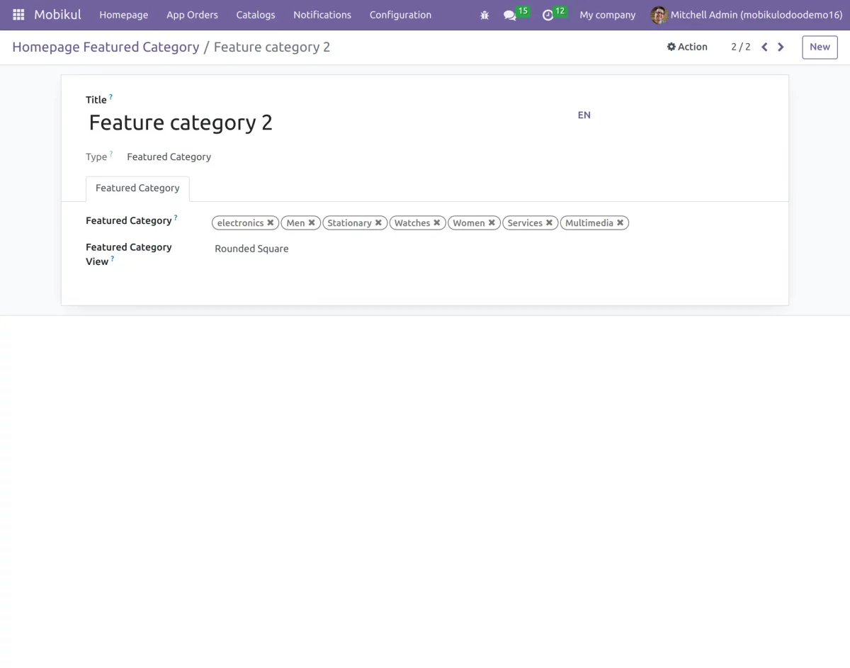Open the Homepage Featured Category breadcrumb link
The width and height of the screenshot is (850, 668).
[x=105, y=47]
